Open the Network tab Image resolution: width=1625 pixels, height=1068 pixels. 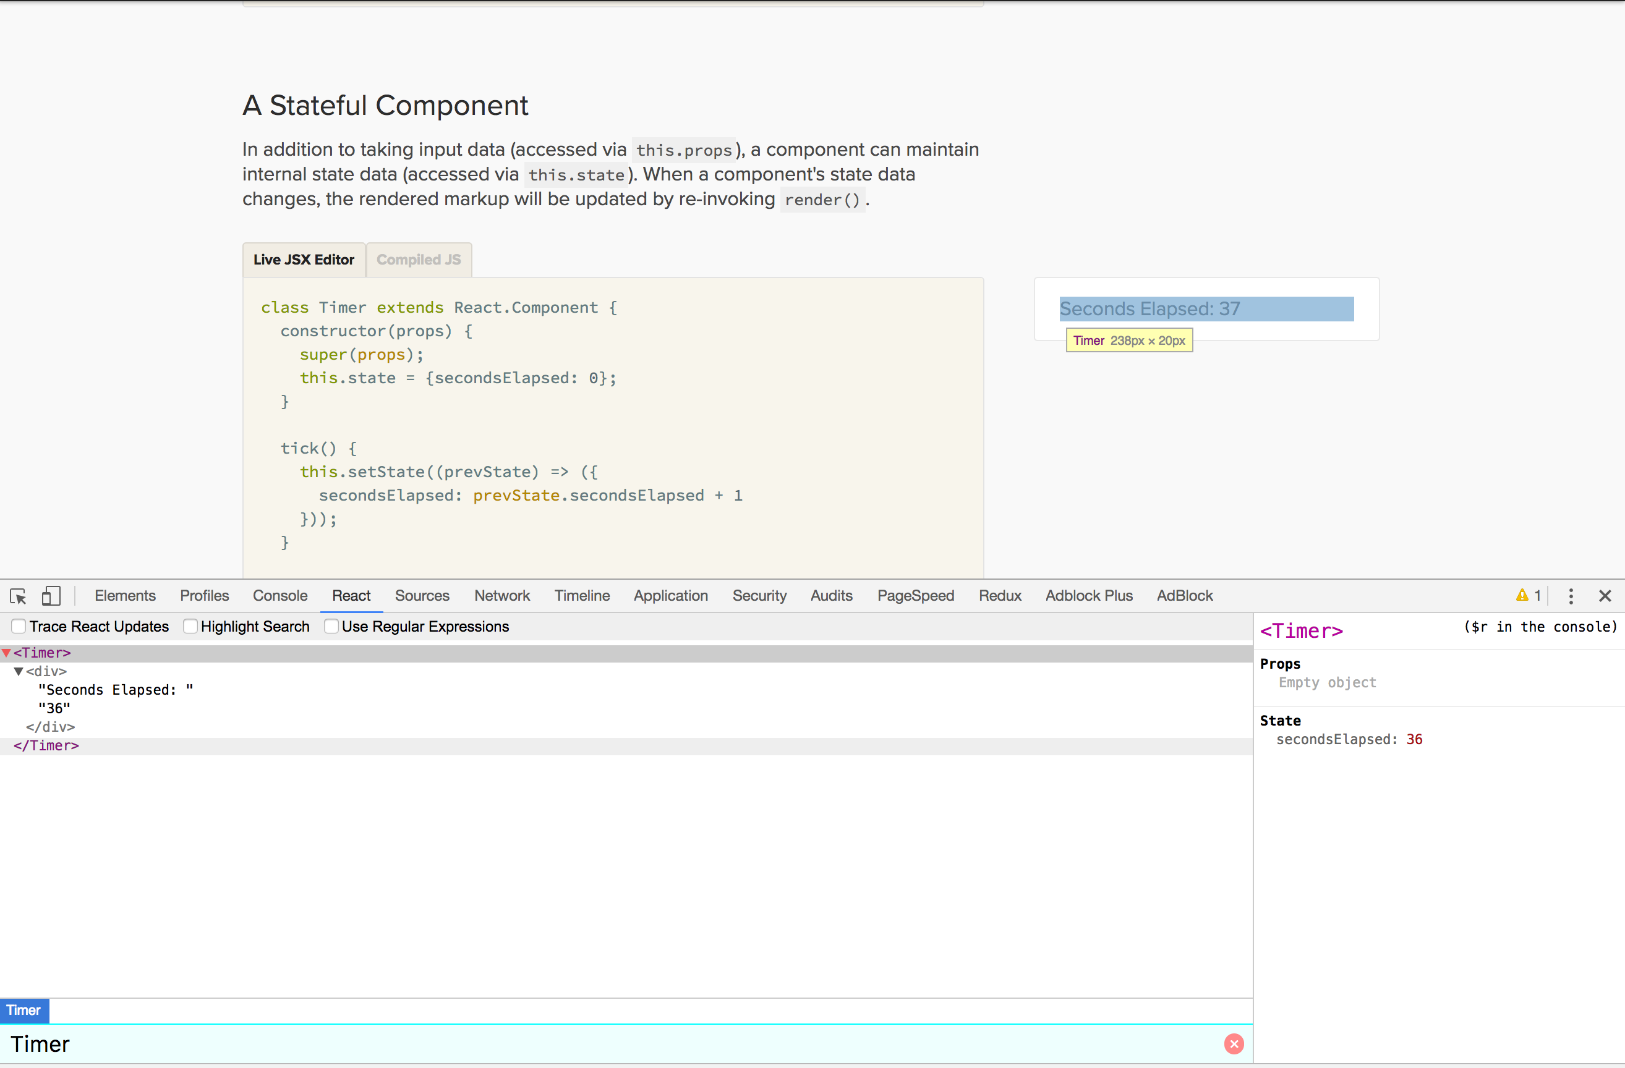tap(502, 596)
